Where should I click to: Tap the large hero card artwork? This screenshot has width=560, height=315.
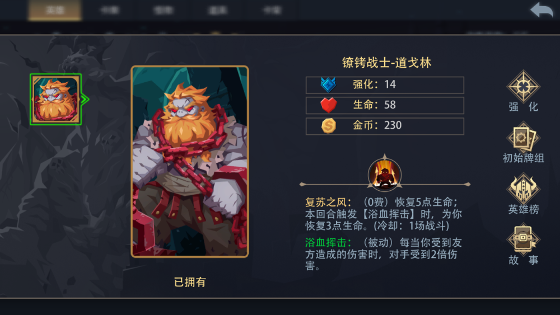pos(190,161)
